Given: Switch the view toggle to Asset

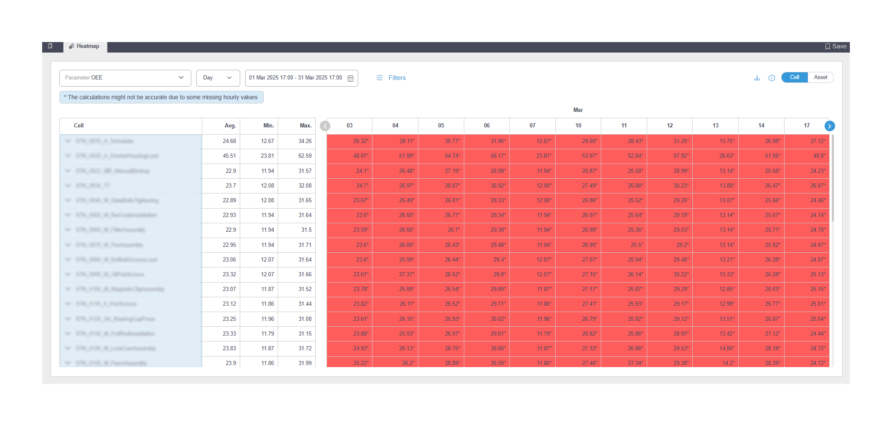Looking at the screenshot, I should 820,77.
